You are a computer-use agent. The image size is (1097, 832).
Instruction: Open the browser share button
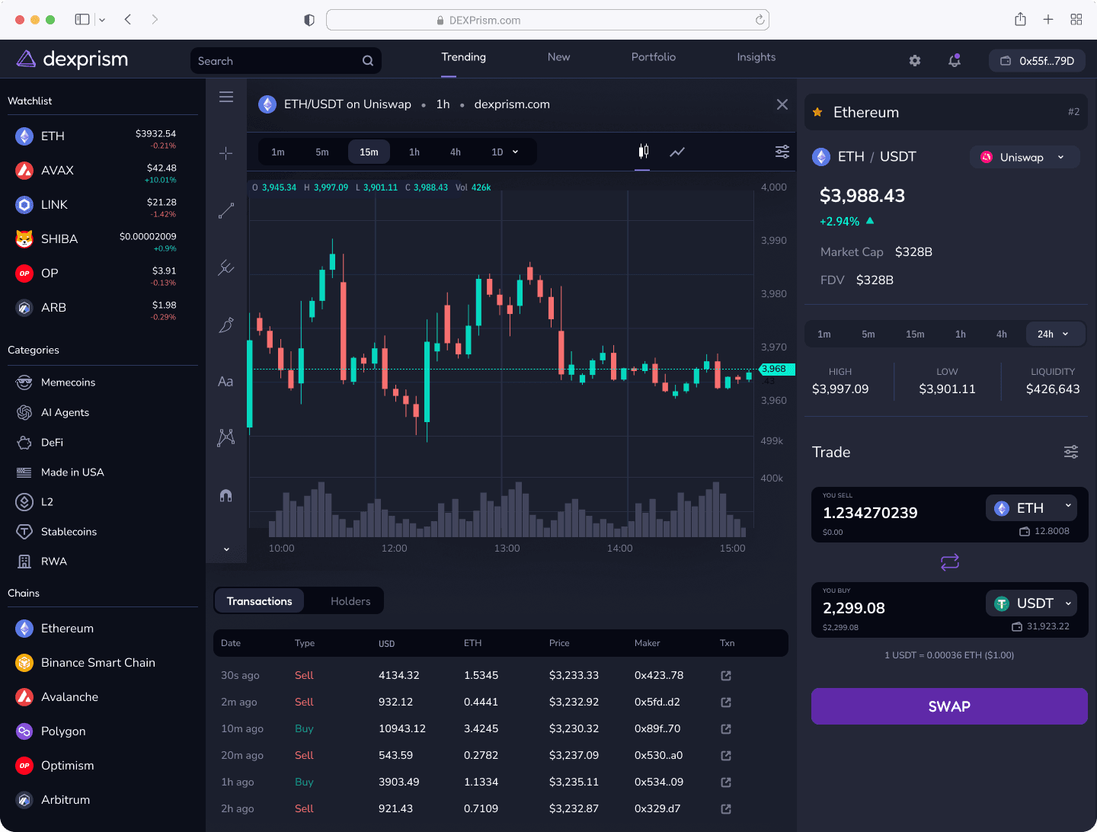1020,20
